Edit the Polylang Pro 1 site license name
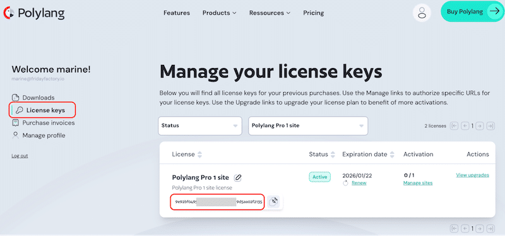 click(x=238, y=177)
